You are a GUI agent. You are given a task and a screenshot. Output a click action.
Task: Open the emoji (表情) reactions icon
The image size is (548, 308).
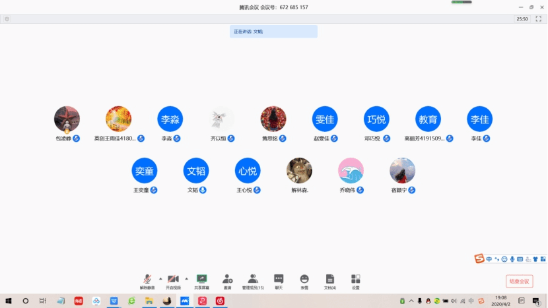tap(304, 280)
